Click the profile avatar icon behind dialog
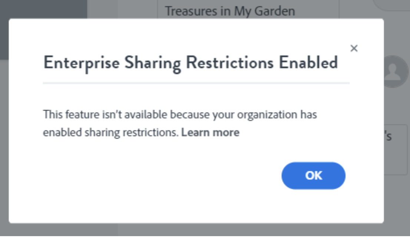The height and width of the screenshot is (238, 410). tap(395, 72)
